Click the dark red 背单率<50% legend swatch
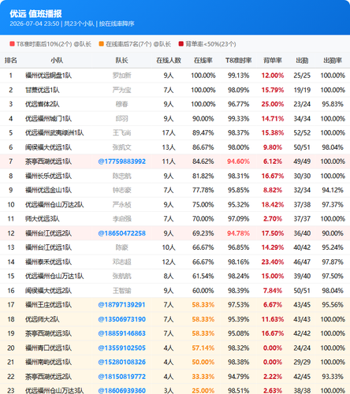The height and width of the screenshot is (394, 350). [181, 44]
